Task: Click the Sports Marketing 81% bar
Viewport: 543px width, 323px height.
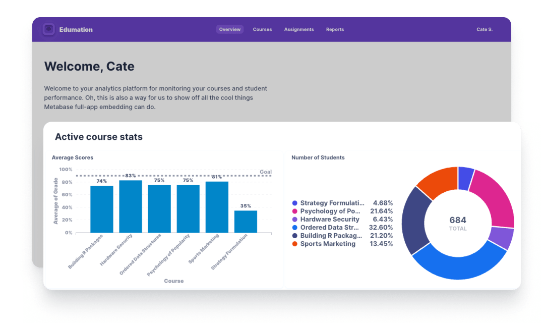Action: (217, 207)
